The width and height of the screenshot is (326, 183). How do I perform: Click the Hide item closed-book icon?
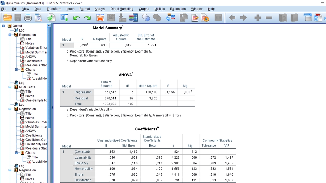[x=294, y=18]
